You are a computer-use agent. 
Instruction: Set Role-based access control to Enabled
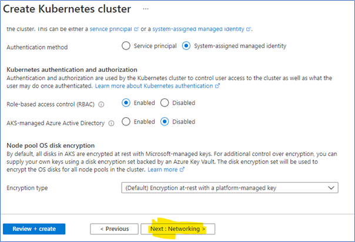pyautogui.click(x=126, y=102)
